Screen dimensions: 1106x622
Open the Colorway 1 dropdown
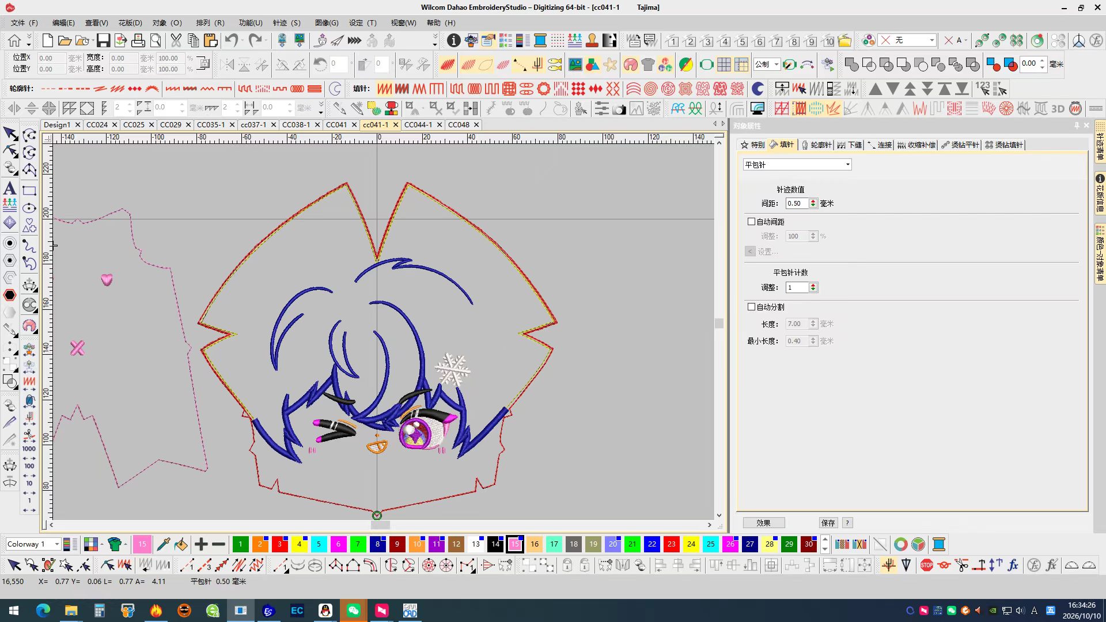(x=33, y=544)
